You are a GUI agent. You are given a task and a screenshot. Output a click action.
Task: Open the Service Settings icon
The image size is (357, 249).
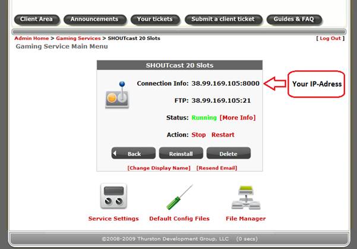(x=113, y=196)
